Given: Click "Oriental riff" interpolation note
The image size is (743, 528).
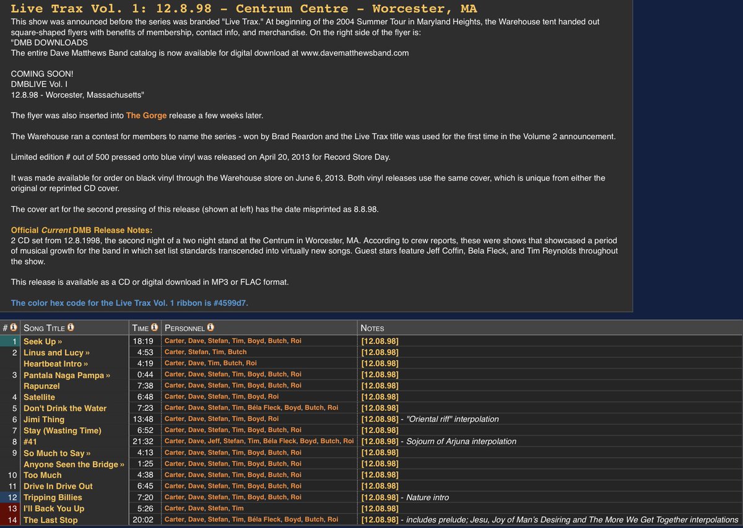Looking at the screenshot, I should click(x=453, y=419).
